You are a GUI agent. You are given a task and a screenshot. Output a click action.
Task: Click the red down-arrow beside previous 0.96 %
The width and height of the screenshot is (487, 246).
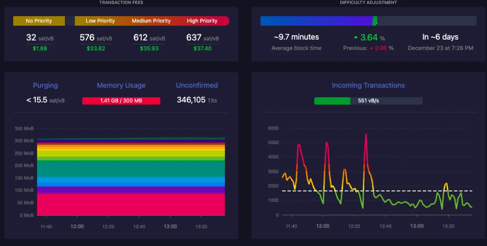coord(371,49)
